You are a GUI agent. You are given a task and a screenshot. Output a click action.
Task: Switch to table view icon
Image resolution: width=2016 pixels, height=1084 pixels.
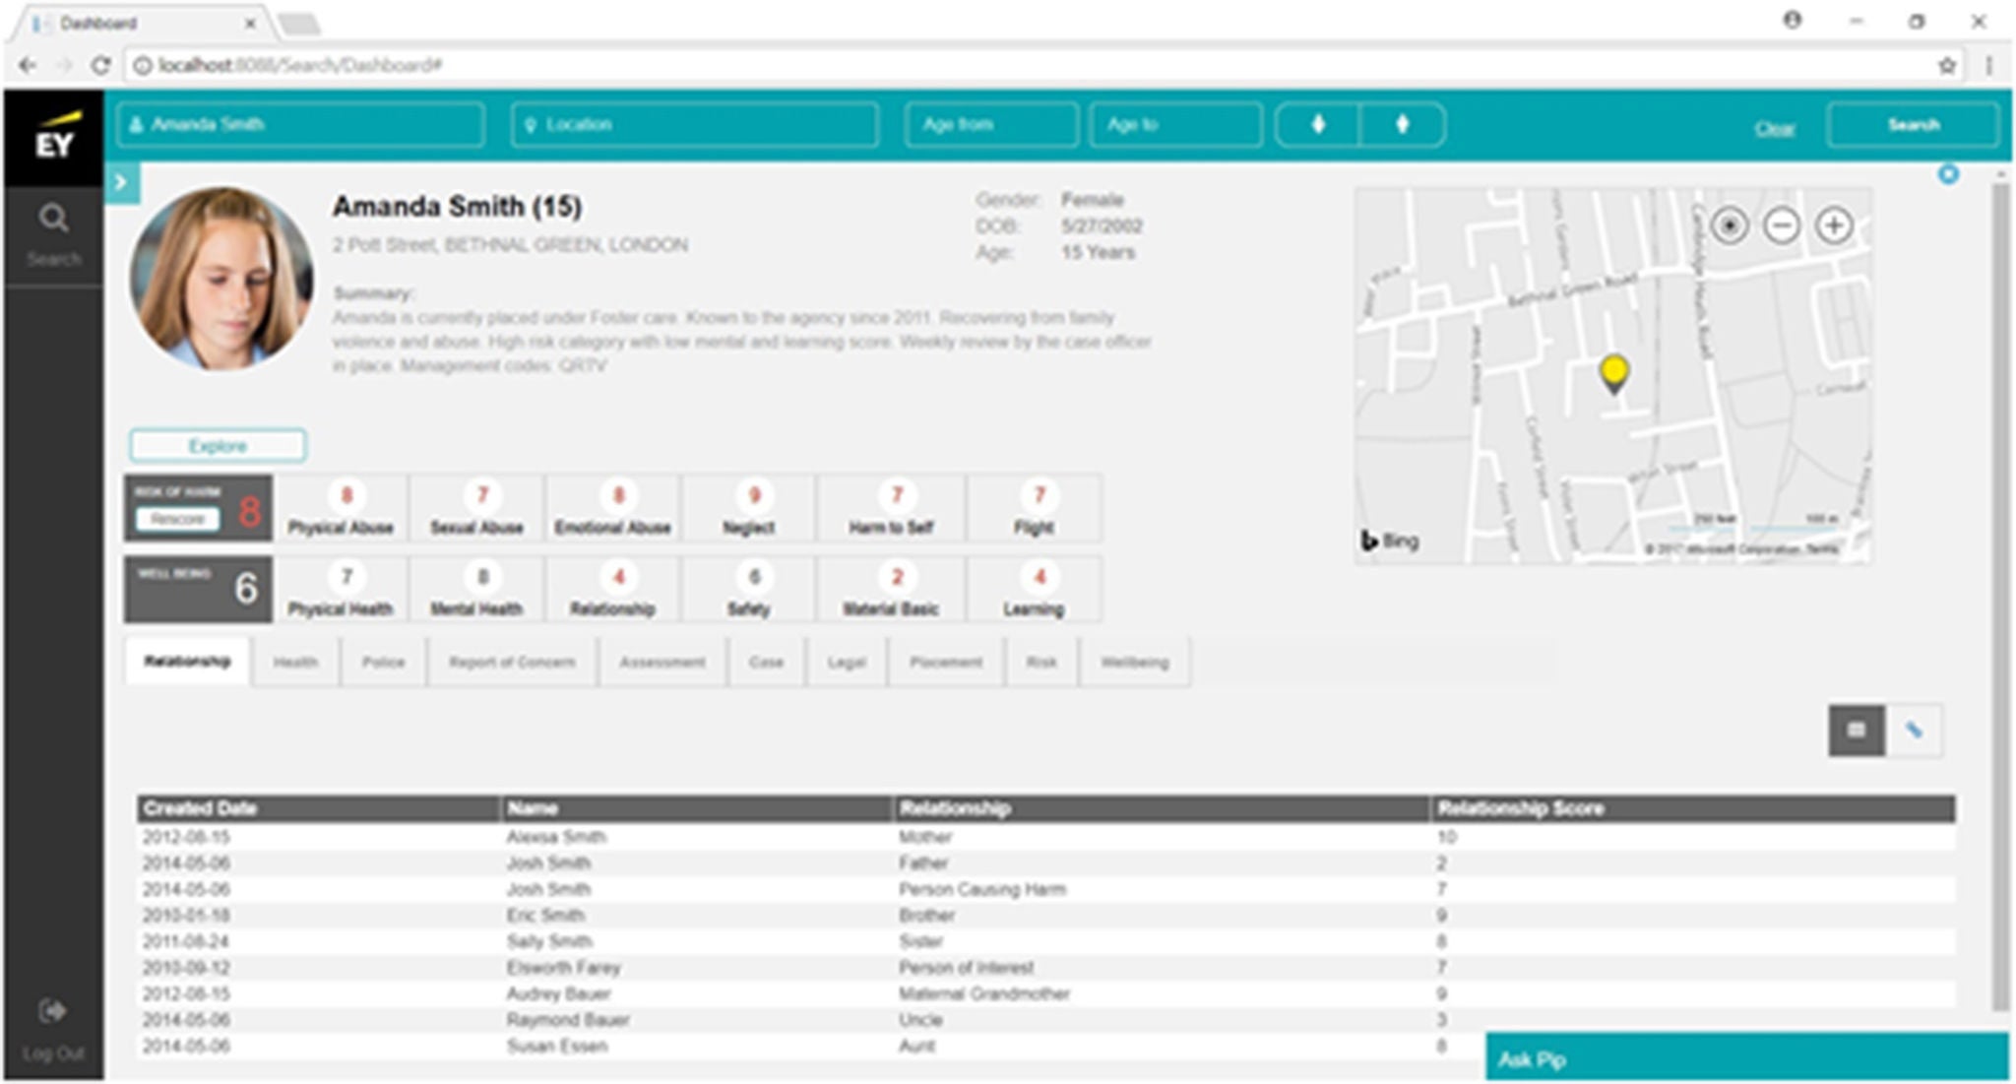(x=1856, y=731)
